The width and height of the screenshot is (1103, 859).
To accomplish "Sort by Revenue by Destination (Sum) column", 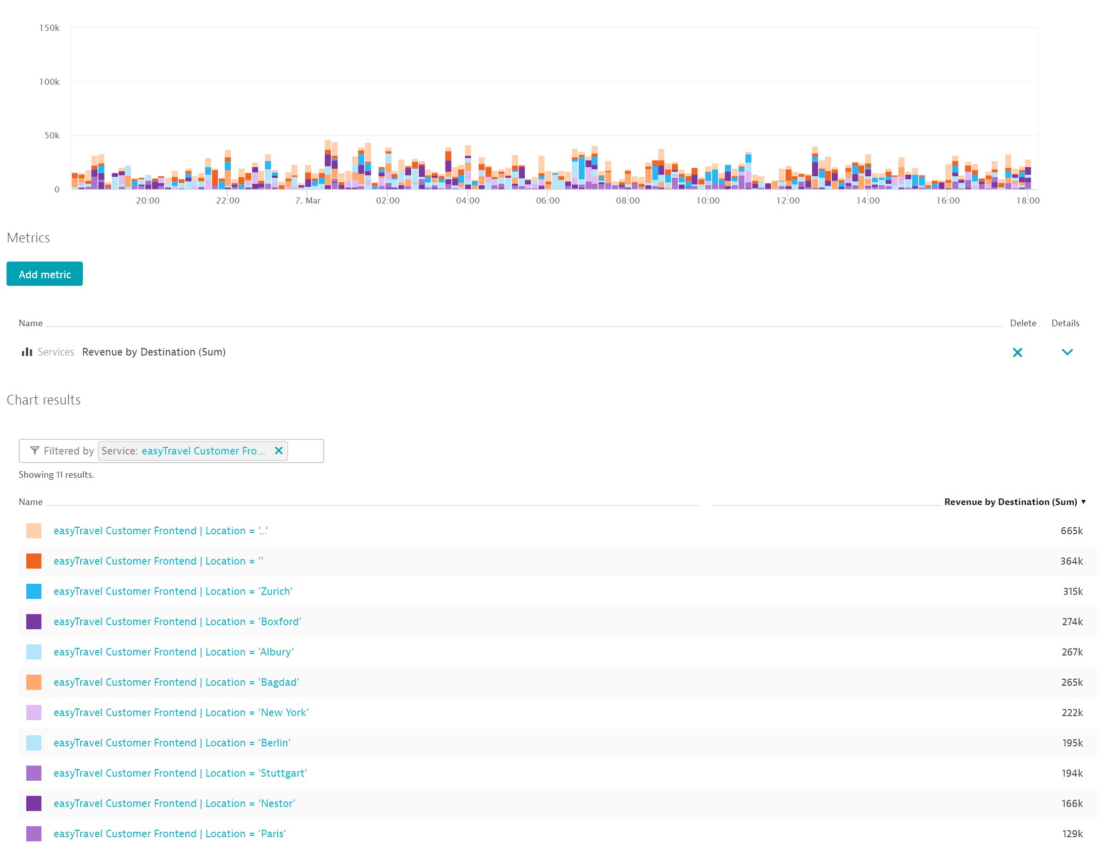I will [1014, 501].
